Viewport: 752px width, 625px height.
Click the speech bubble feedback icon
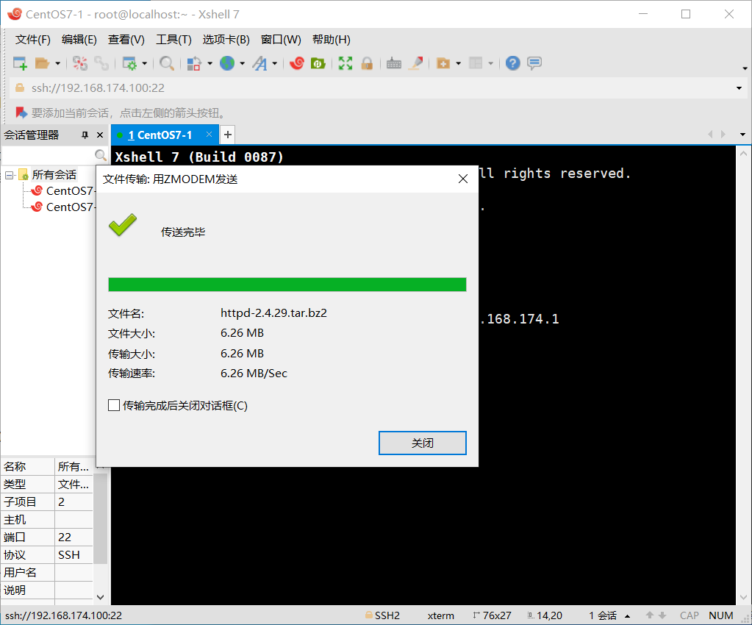point(534,63)
